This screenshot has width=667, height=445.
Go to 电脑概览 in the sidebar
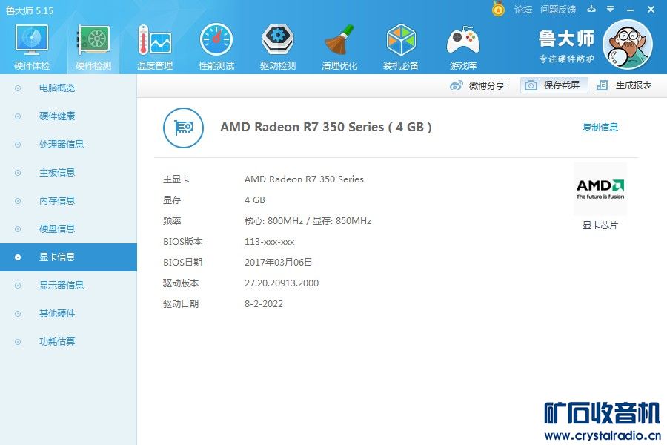click(x=68, y=88)
